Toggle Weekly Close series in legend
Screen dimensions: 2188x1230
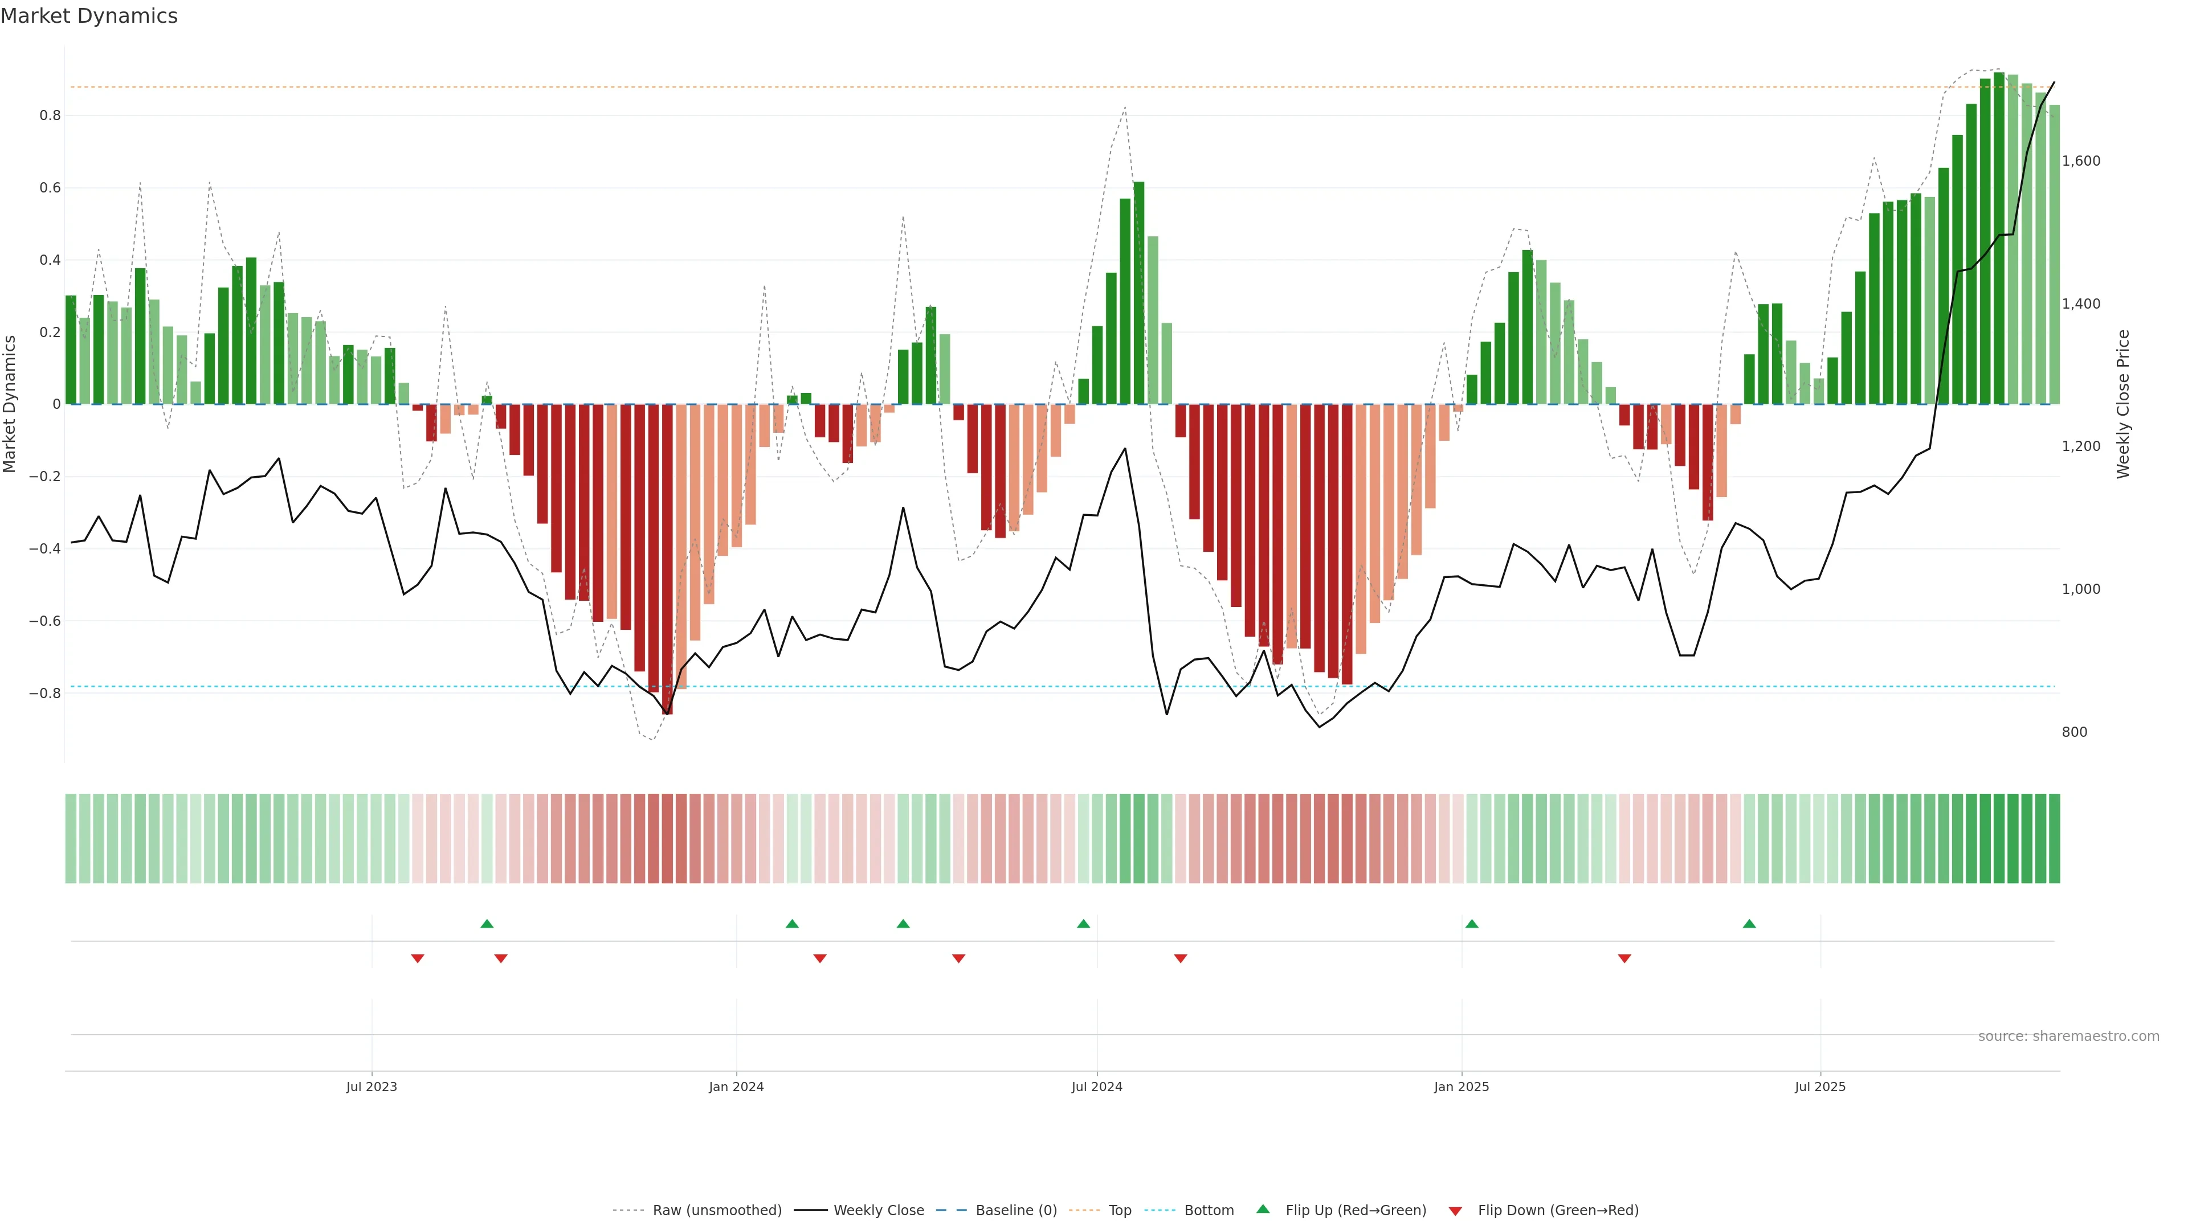[x=878, y=1211]
